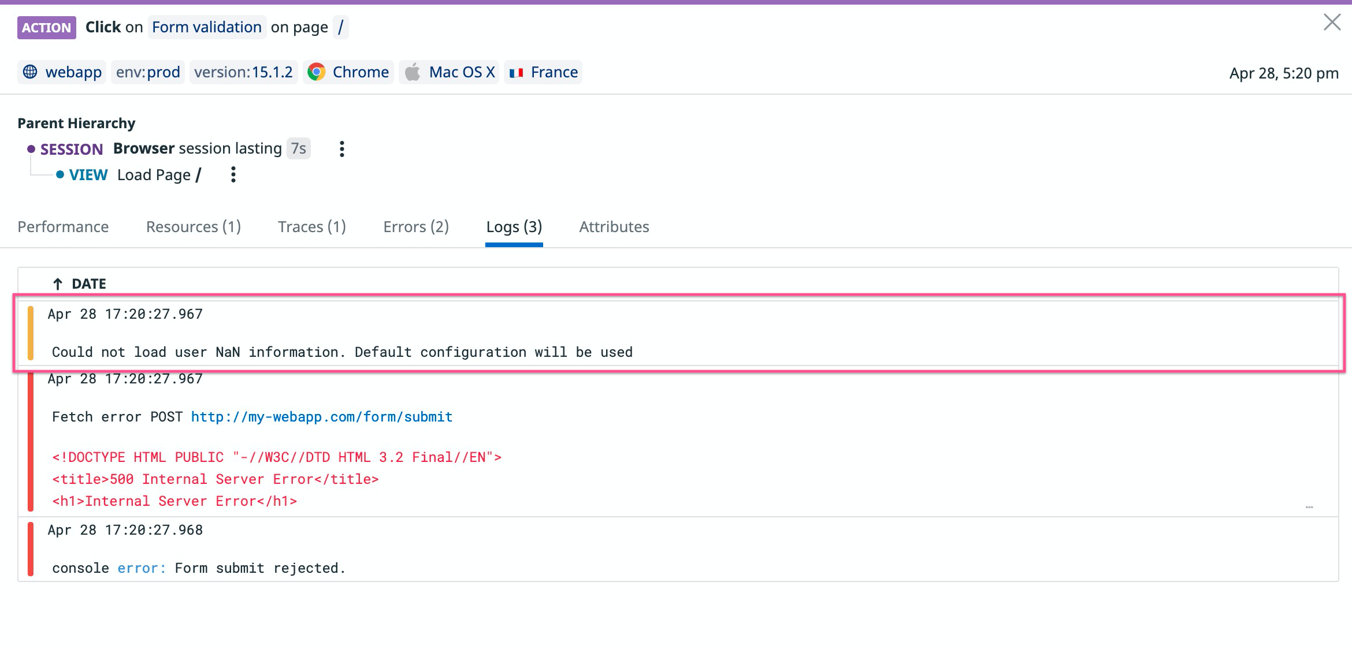This screenshot has height=649, width=1352.
Task: Open the Attributes tab
Action: [614, 227]
